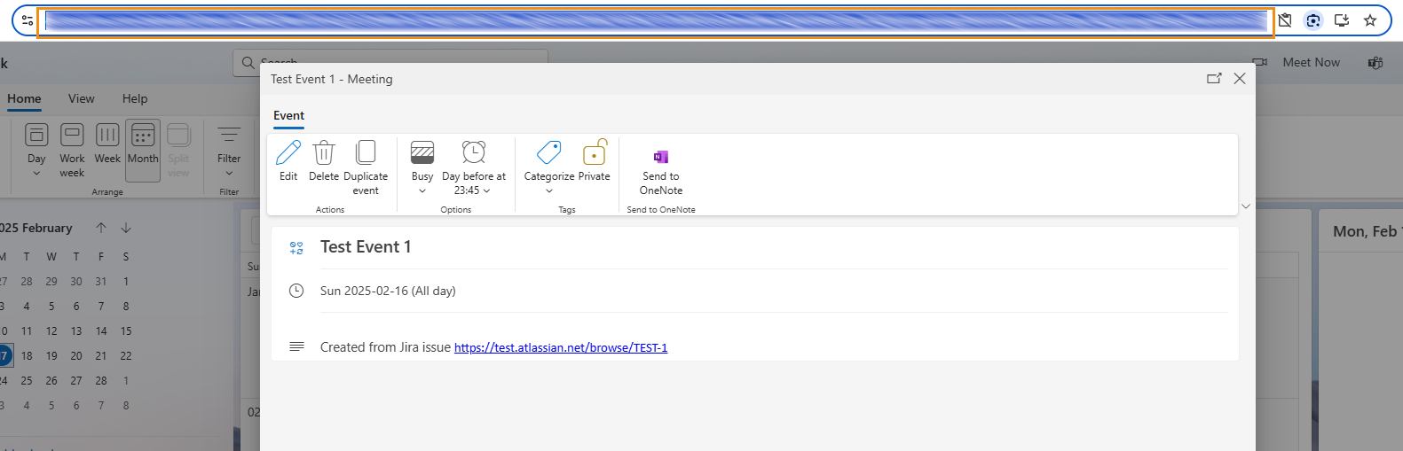Click in the browser address bar
Image resolution: width=1403 pixels, height=451 pixels.
tap(657, 21)
